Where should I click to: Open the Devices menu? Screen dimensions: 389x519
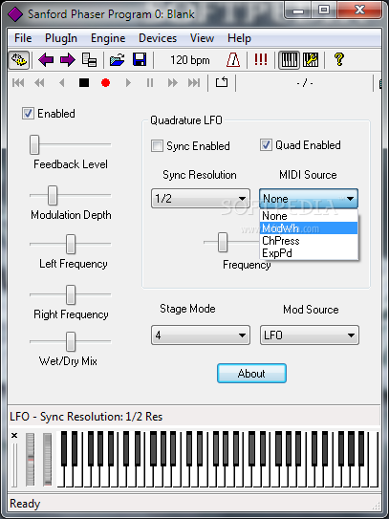pyautogui.click(x=158, y=38)
